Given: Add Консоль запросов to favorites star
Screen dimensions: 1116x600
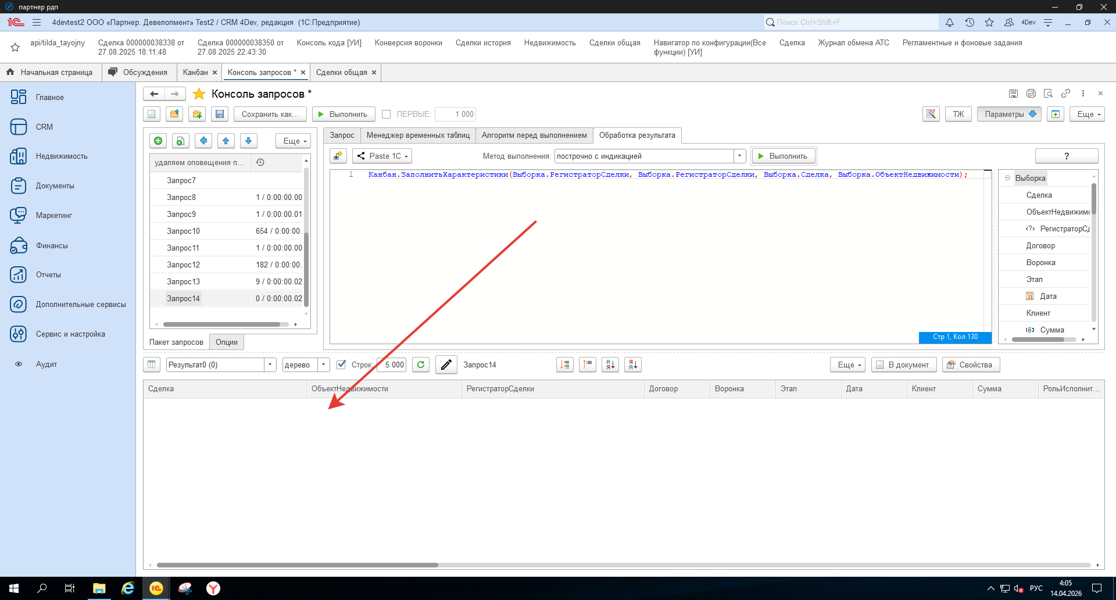Looking at the screenshot, I should tap(199, 94).
